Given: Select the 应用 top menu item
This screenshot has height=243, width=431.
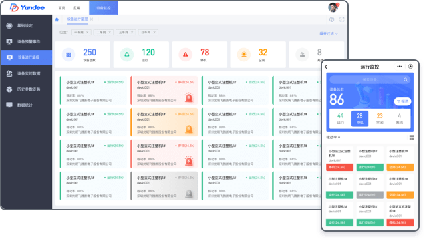Looking at the screenshot, I should click(x=76, y=8).
